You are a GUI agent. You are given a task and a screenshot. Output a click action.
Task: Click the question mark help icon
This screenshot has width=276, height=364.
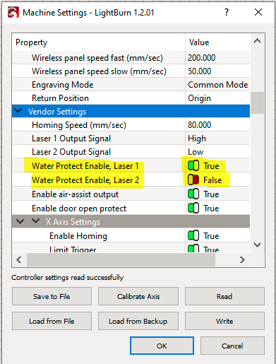click(x=227, y=12)
